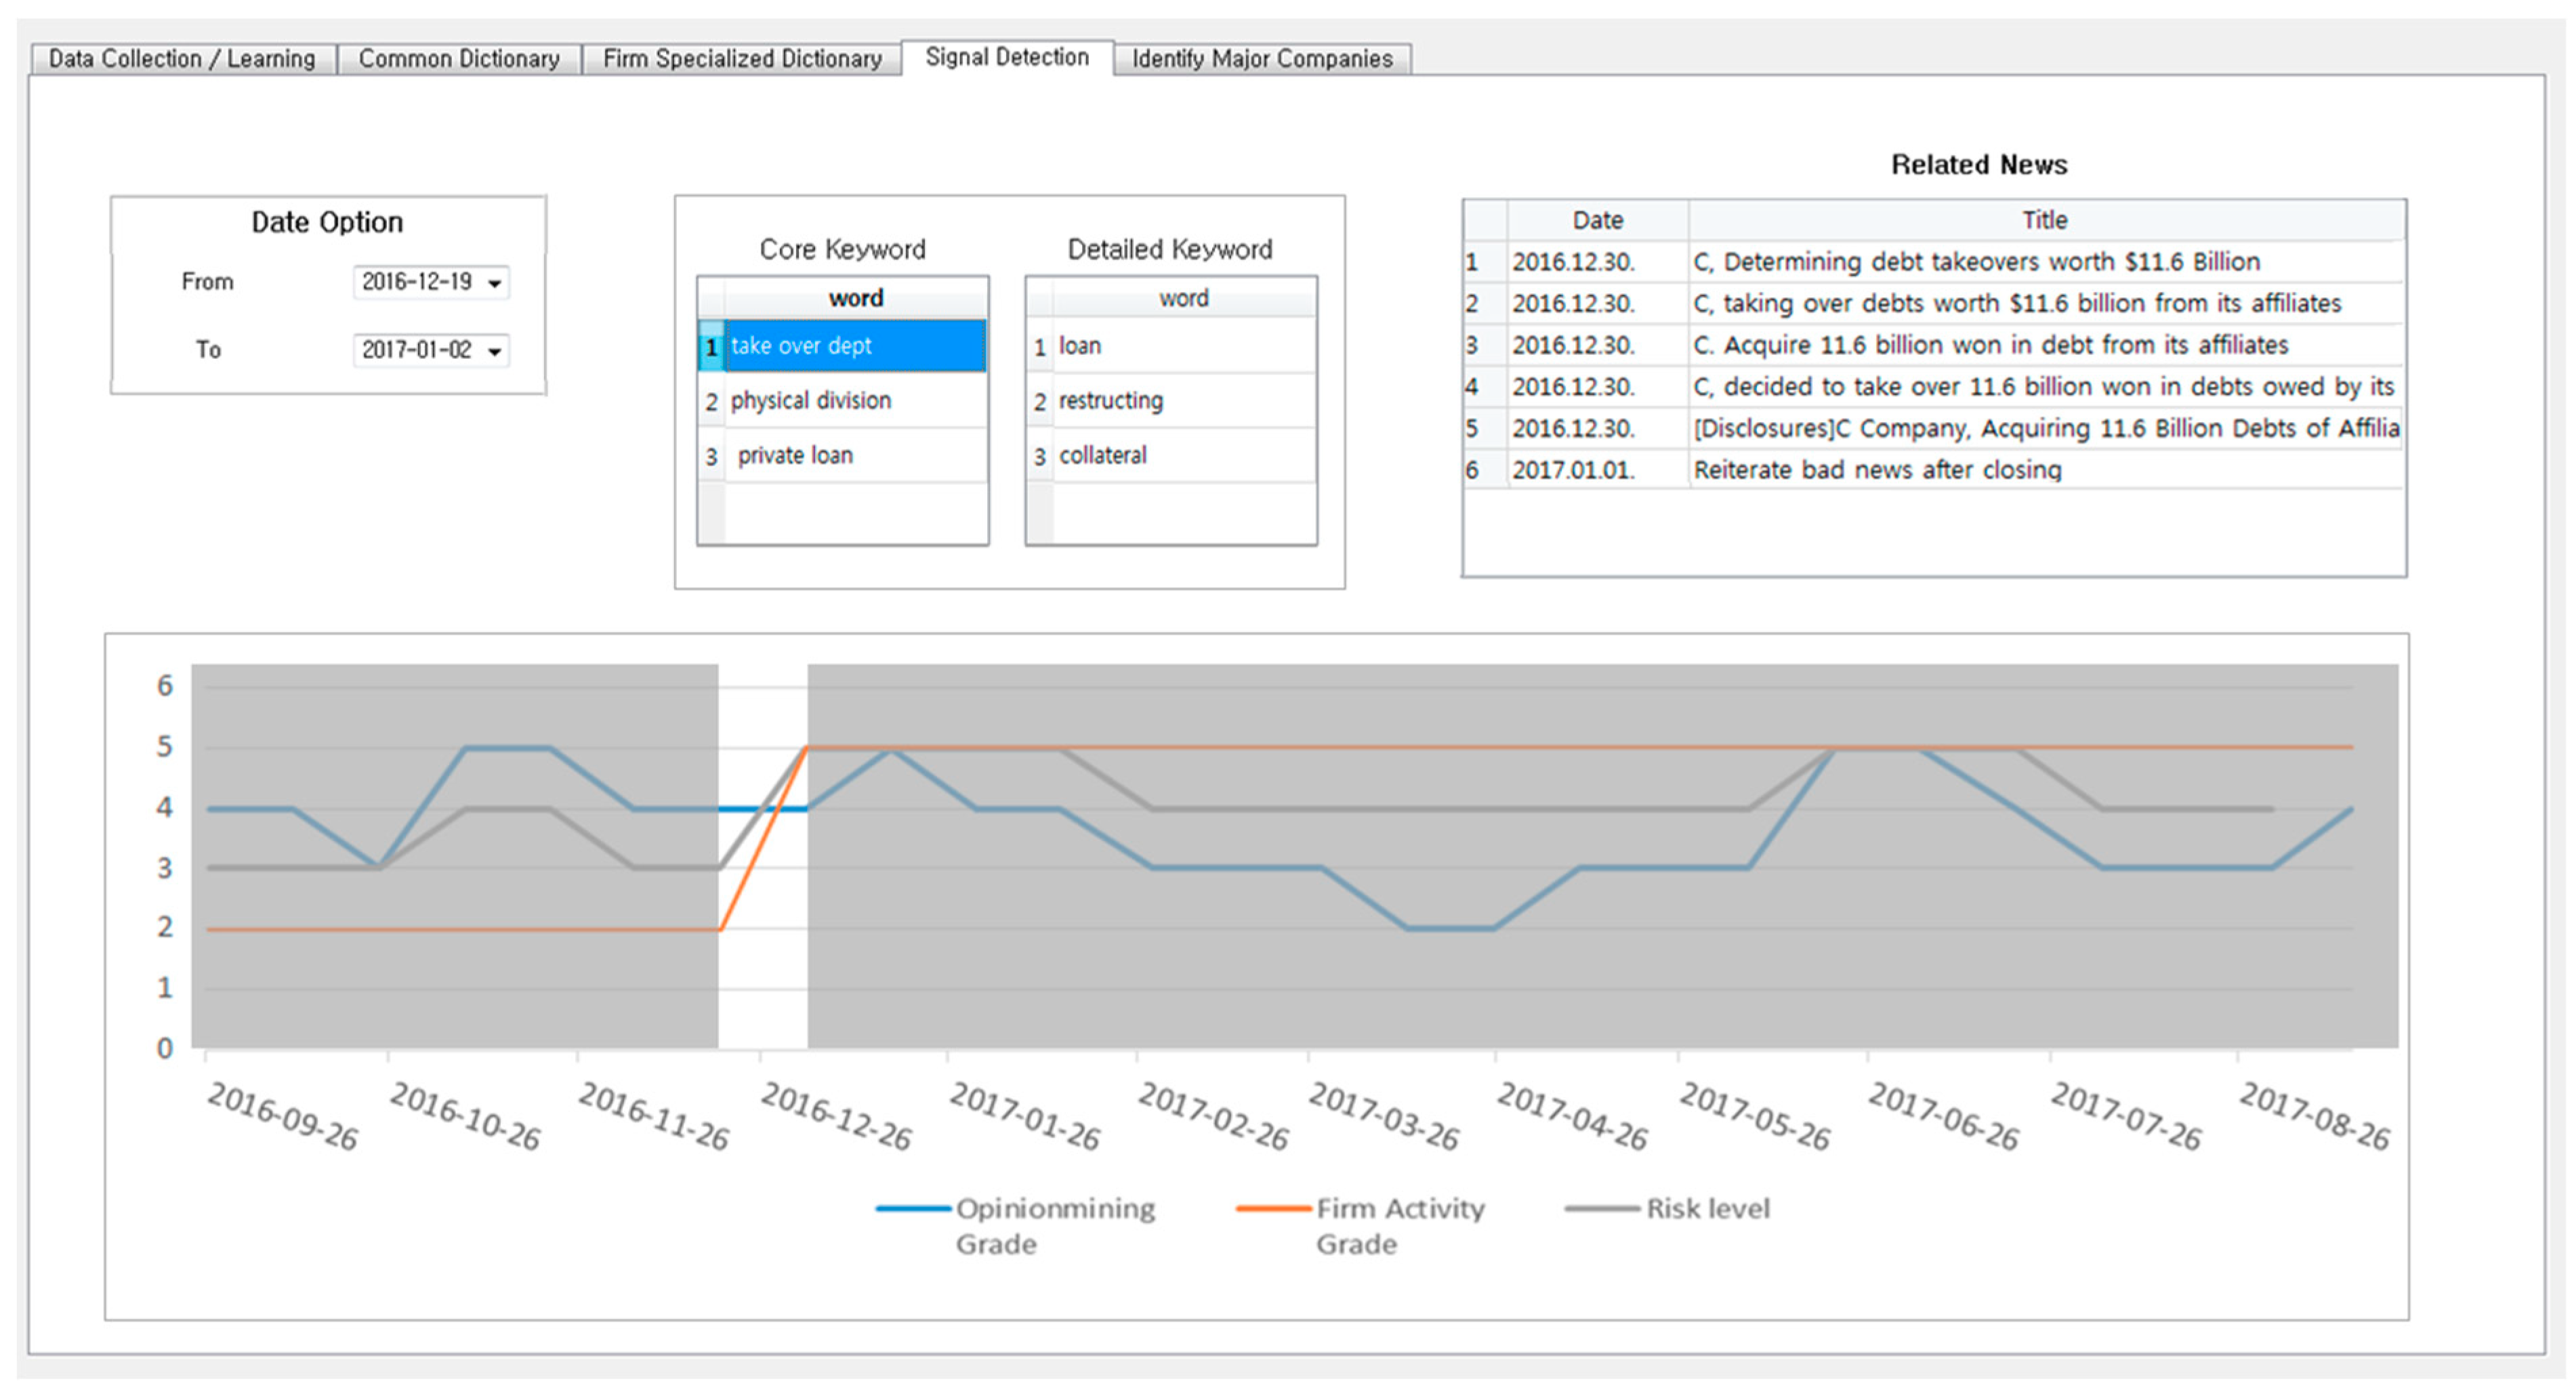
Task: Choose detailed keyword 'restructing'
Action: [x=1110, y=401]
